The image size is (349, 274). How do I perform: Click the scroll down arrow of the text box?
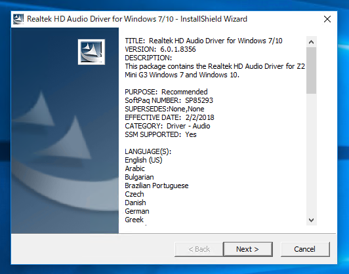[x=312, y=220]
